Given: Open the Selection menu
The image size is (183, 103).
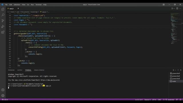Looking at the screenshot, I should pyautogui.click(x=17, y=5).
